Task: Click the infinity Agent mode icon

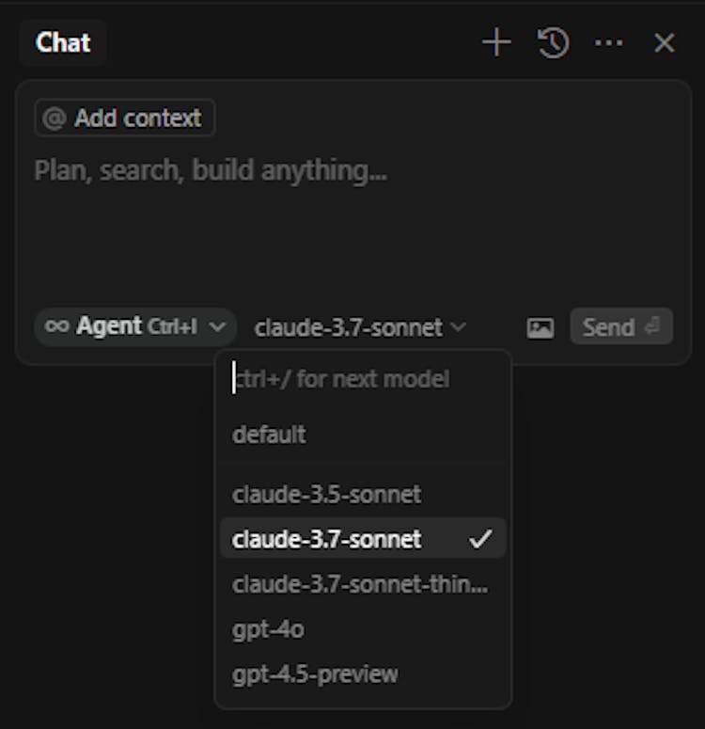Action: [57, 326]
